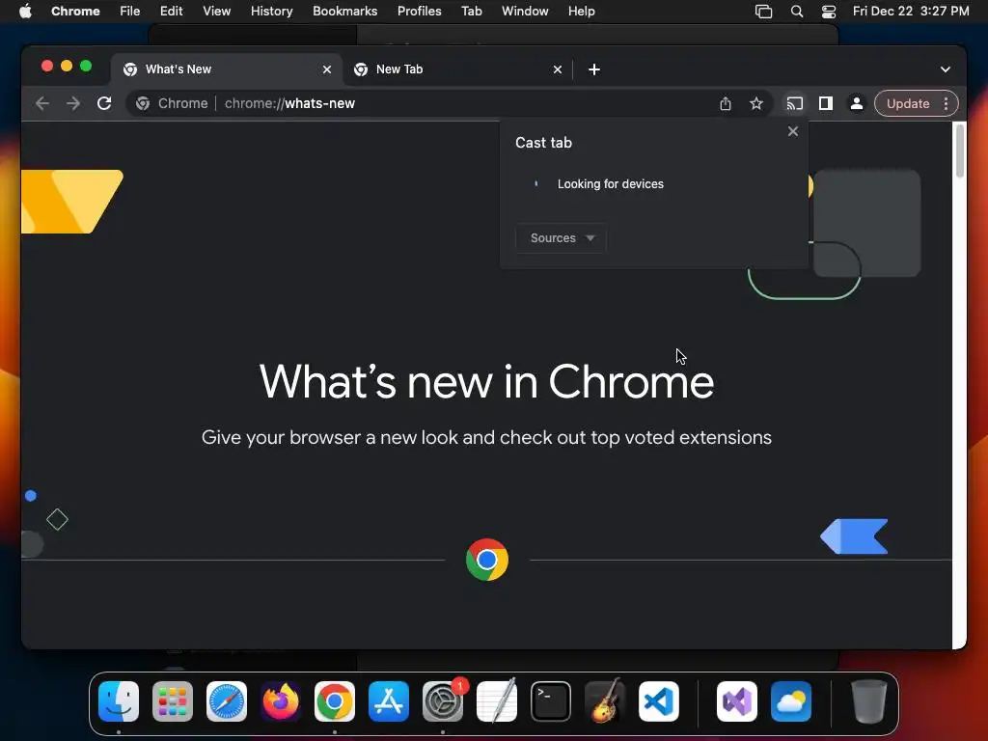The image size is (988, 741).
Task: Open TextEdit from the Dock
Action: (497, 701)
